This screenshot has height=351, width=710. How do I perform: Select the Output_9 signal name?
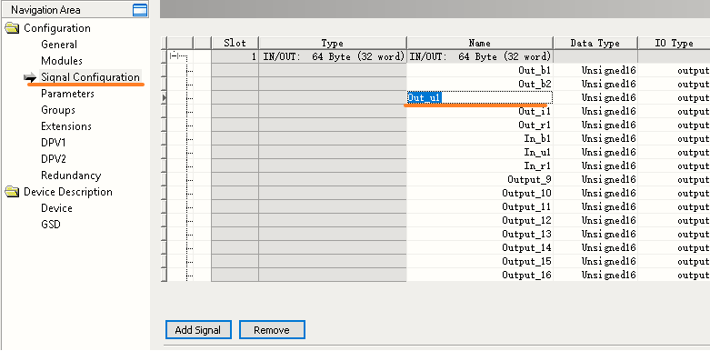tap(529, 179)
